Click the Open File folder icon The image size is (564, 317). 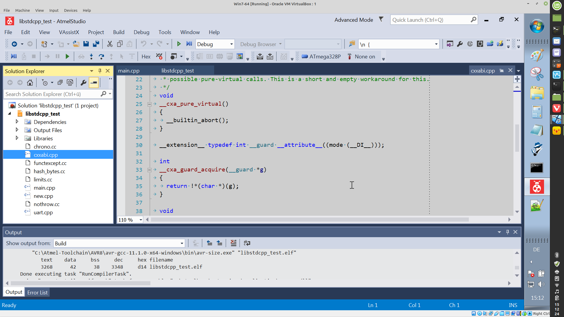76,44
